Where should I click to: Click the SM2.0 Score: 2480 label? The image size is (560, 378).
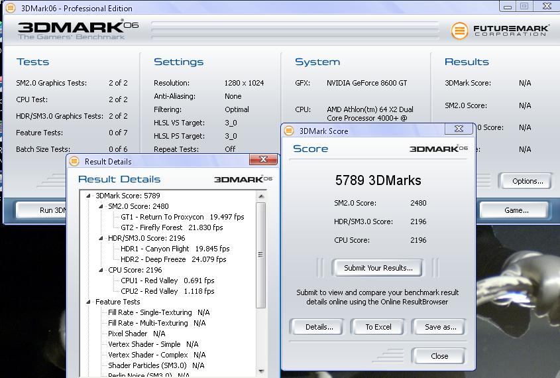click(139, 206)
